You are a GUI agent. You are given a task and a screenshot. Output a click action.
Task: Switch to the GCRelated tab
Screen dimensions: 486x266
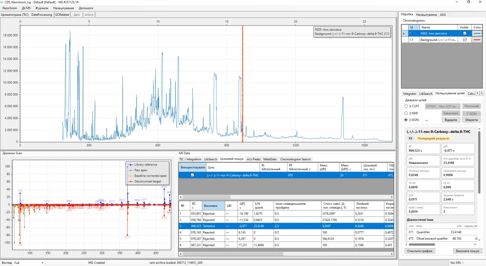[62, 15]
